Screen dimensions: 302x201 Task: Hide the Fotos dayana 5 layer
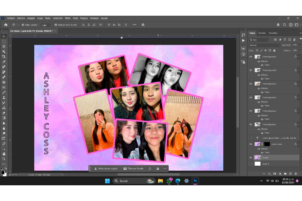[250, 57]
